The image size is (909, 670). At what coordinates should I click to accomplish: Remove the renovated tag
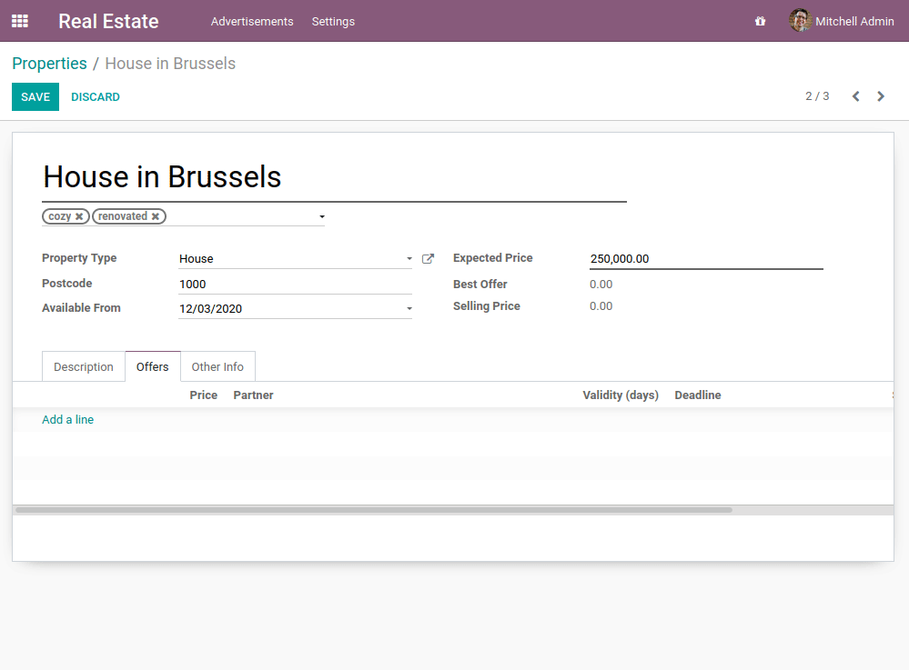pyautogui.click(x=156, y=216)
